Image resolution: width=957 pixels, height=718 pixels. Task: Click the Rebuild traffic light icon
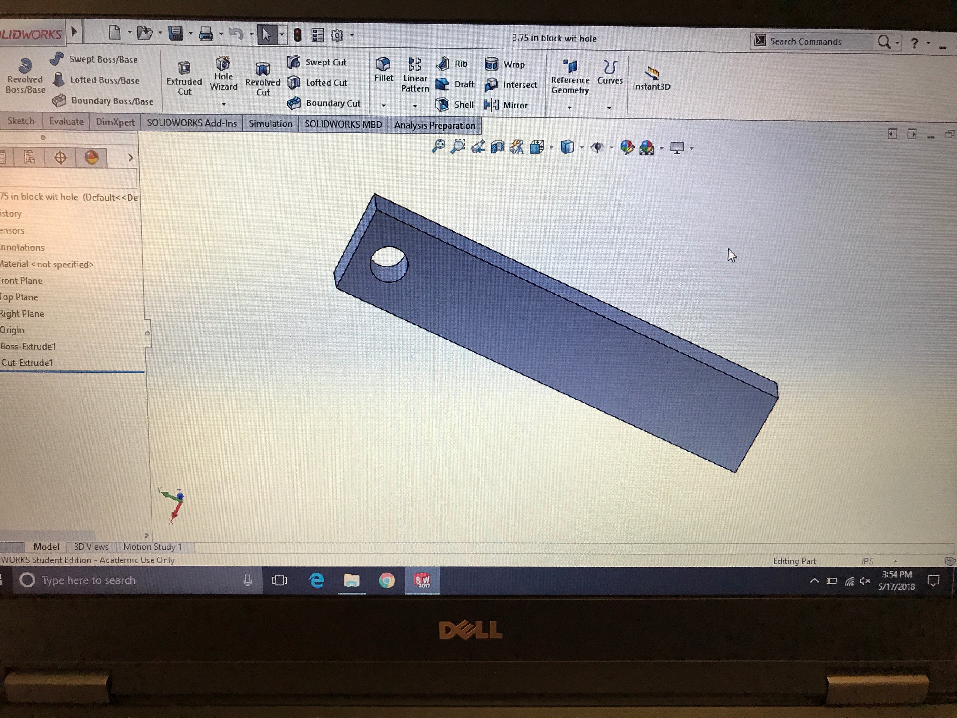pos(298,35)
